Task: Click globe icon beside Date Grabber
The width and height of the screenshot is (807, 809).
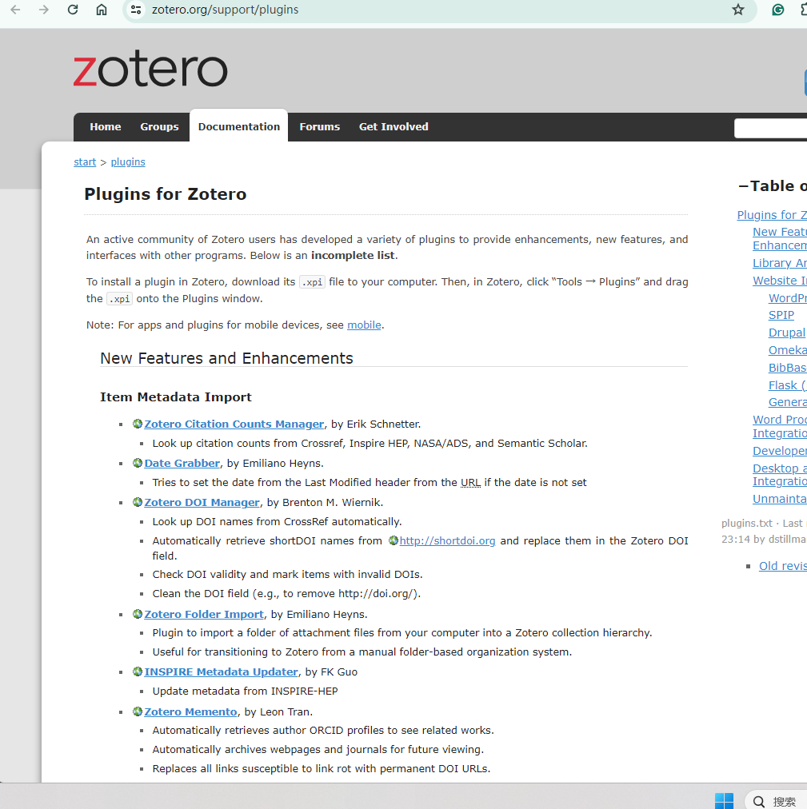Action: click(138, 463)
